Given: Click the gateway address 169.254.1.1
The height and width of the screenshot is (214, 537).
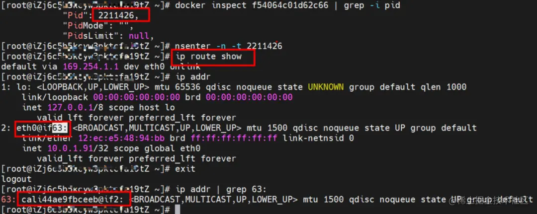Looking at the screenshot, I should pyautogui.click(x=91, y=67).
